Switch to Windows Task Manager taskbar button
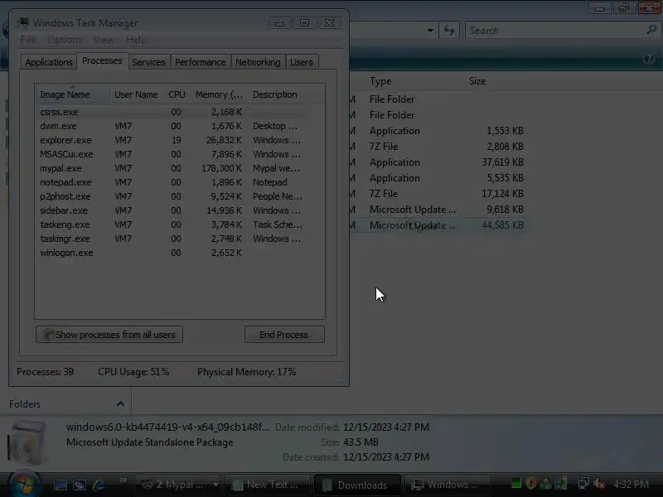This screenshot has height=497, width=663. pyautogui.click(x=448, y=485)
